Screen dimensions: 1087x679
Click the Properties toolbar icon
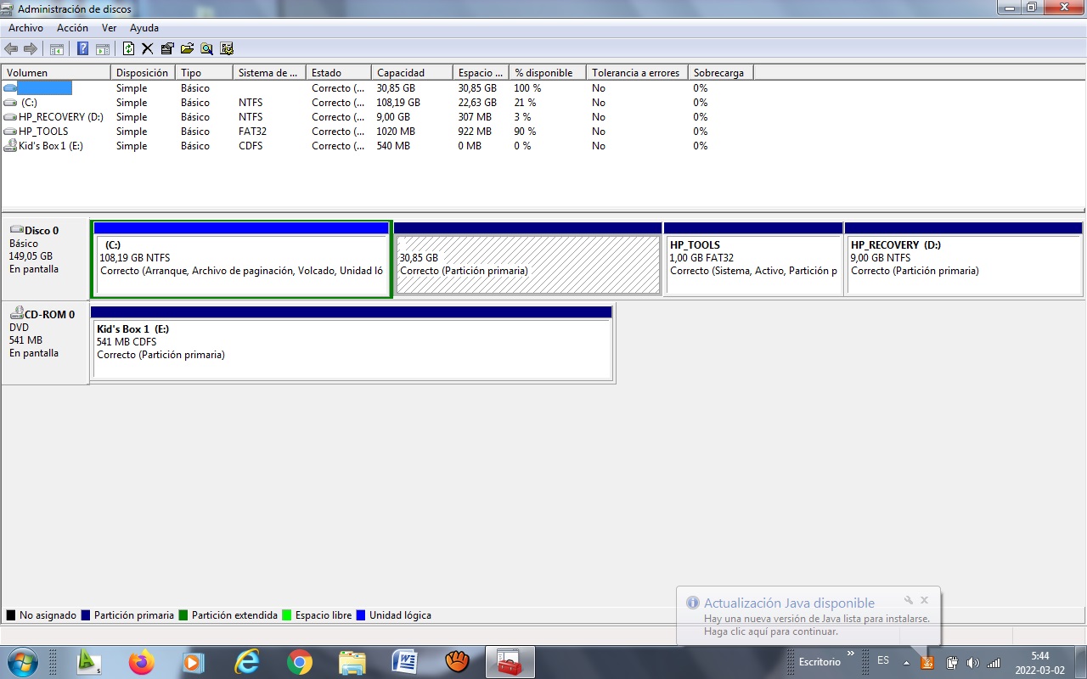tap(167, 48)
